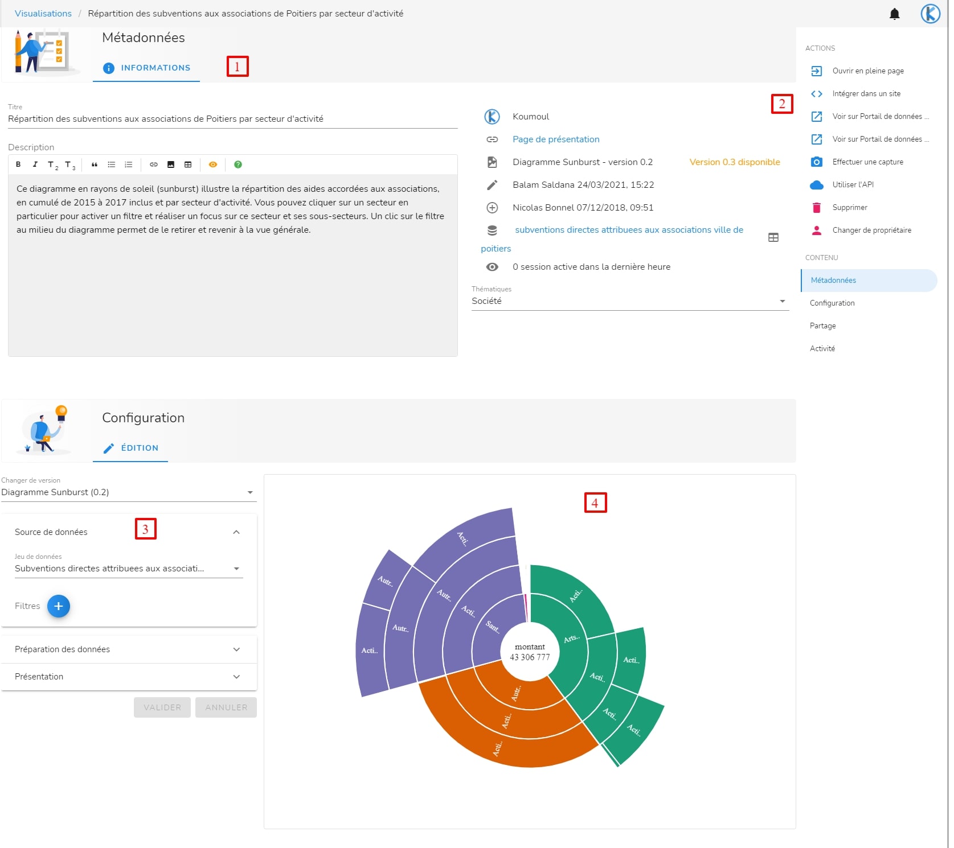Click the Koumoul owner name
The height and width of the screenshot is (848, 954).
coord(531,117)
